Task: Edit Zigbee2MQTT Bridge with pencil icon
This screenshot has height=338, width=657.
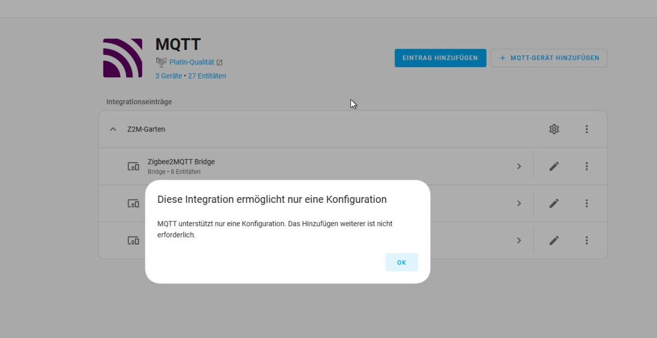Action: point(554,166)
